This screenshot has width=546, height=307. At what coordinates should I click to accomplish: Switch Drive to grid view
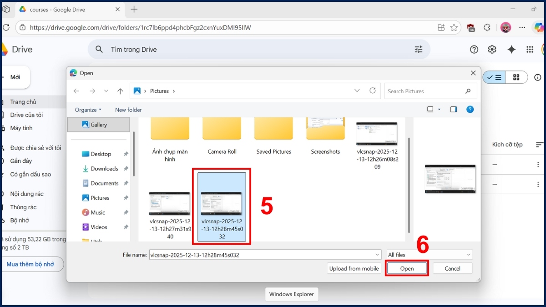tap(516, 77)
